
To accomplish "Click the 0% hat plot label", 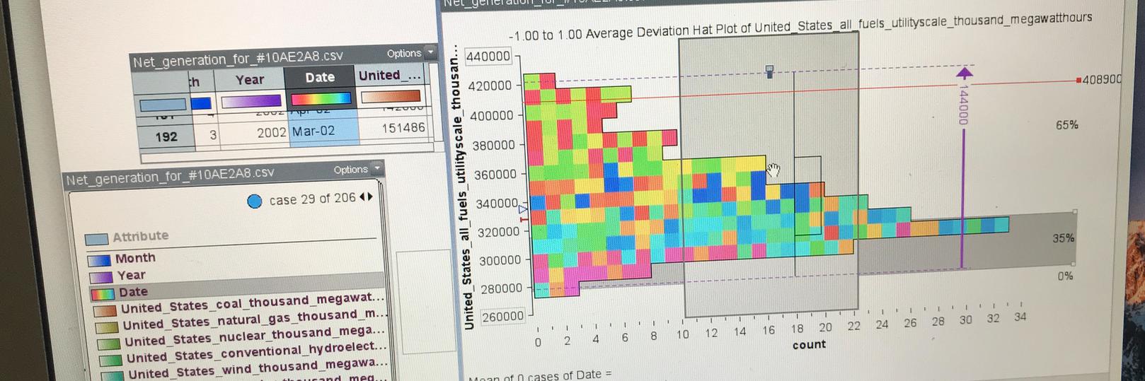I will pos(1065,276).
